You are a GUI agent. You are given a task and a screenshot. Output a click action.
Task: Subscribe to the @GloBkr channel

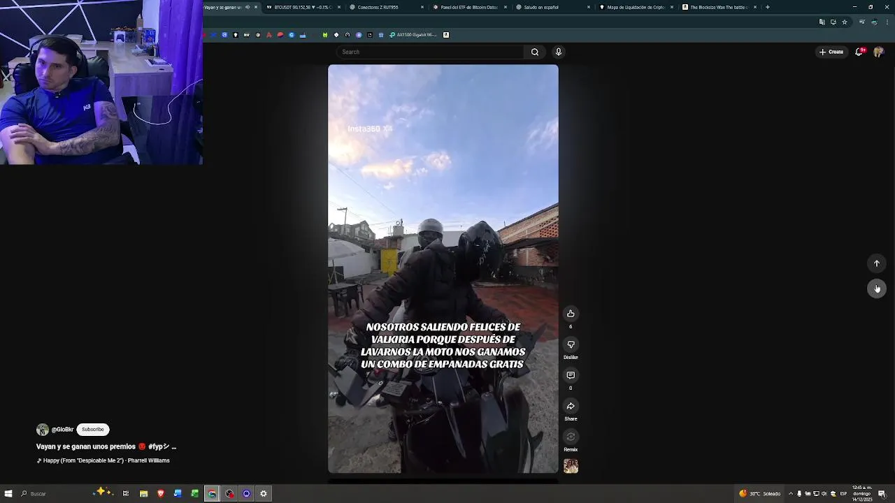pos(92,430)
